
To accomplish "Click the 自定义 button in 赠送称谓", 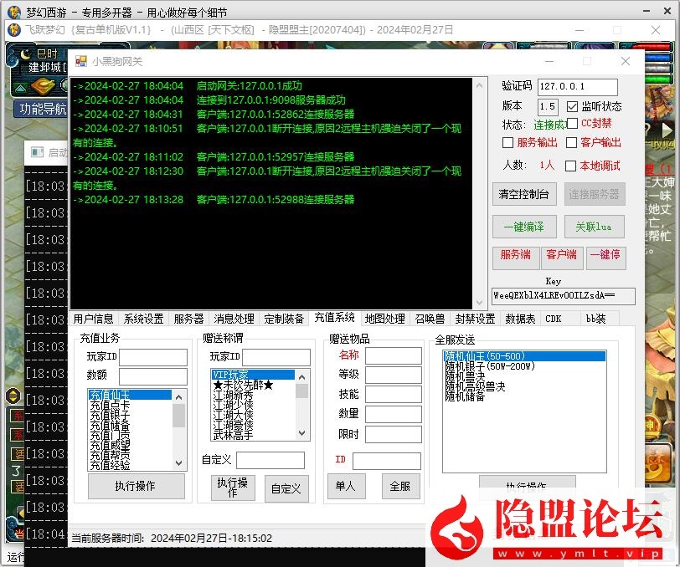I will pyautogui.click(x=286, y=489).
